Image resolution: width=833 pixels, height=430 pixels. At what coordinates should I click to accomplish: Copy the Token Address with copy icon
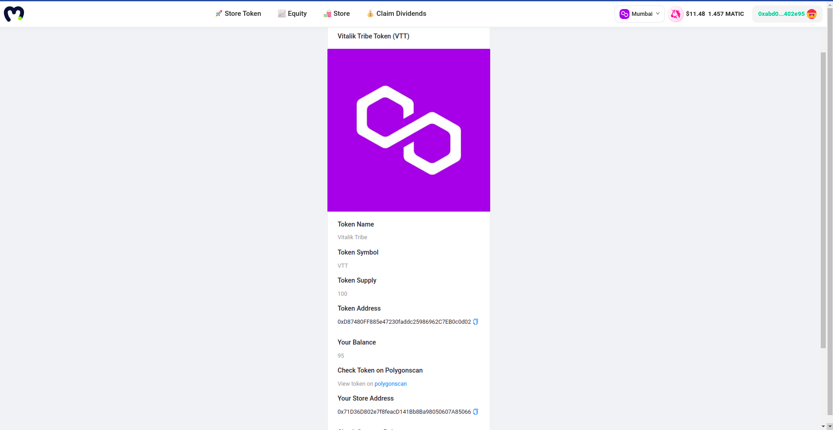tap(475, 322)
